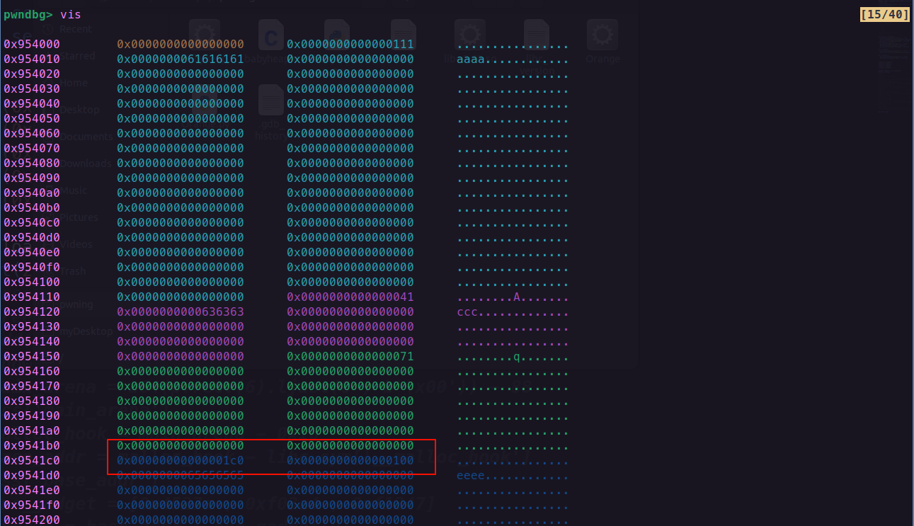
Task: Click address 0x9541c0
Action: tap(32, 460)
